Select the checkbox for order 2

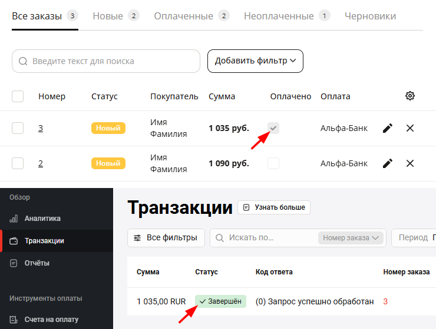[x=18, y=163]
